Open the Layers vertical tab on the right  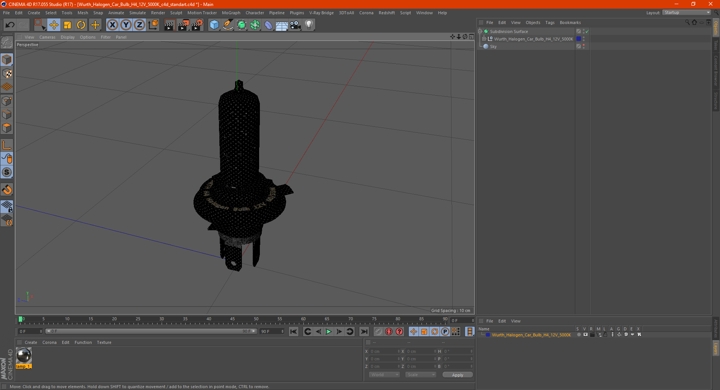[x=716, y=349]
